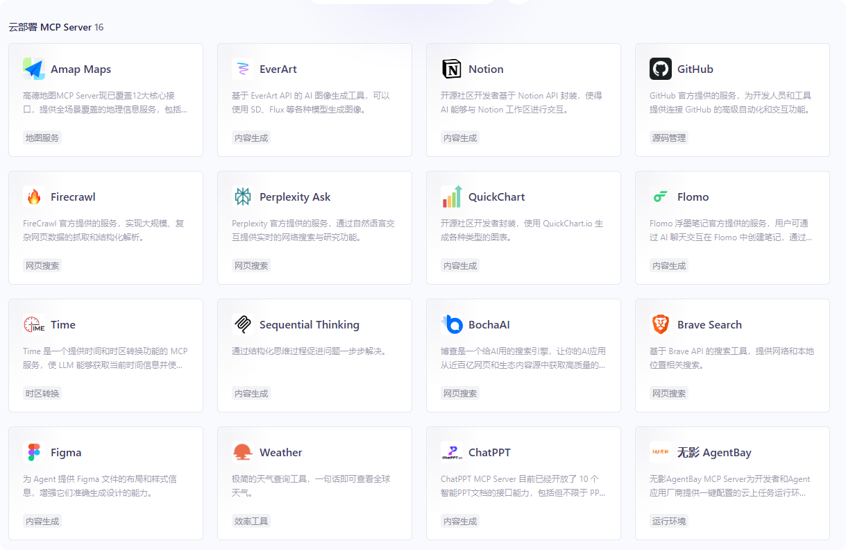Click the Weather title text
The width and height of the screenshot is (846, 550).
(x=281, y=453)
